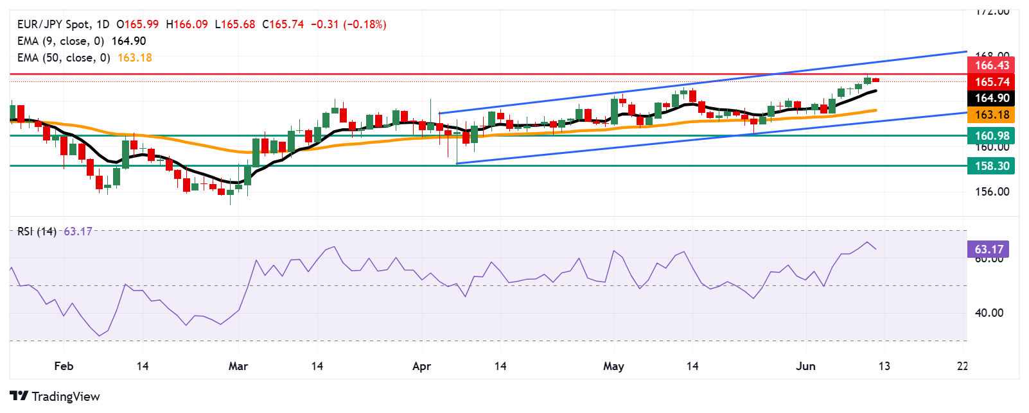Click the Apr label on time axis
Viewport: 1029px width, 413px height.
421,366
